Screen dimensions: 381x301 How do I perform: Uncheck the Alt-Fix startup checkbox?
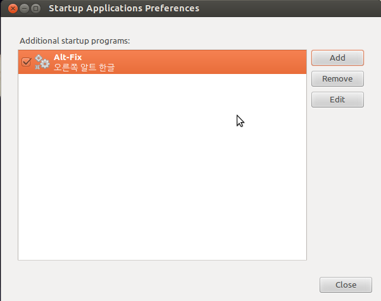tap(26, 62)
